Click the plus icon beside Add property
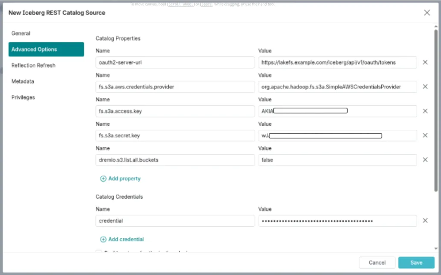441x275 pixels. [103, 178]
